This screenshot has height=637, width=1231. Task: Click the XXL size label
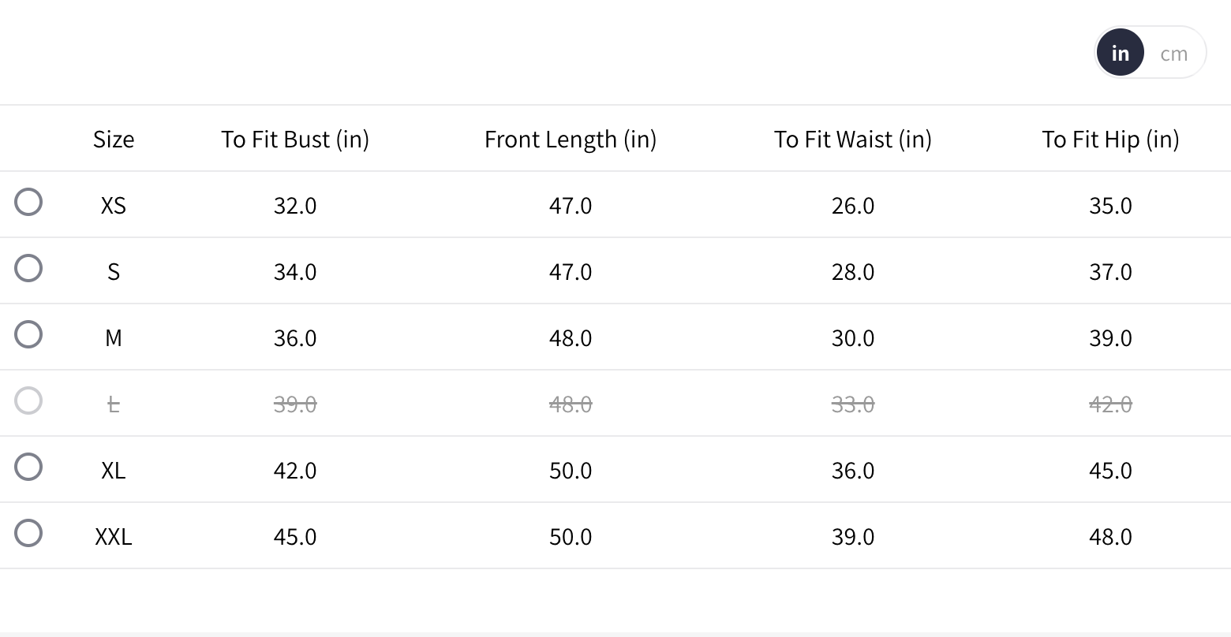pyautogui.click(x=114, y=537)
